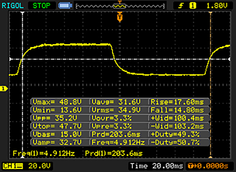Click the 20.0V vertical scale value

click(39, 166)
